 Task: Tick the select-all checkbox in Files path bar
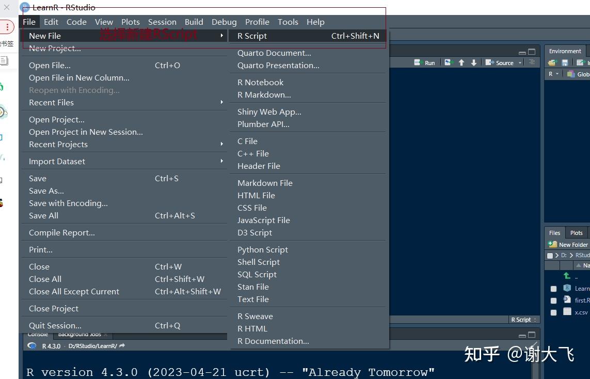pos(550,256)
